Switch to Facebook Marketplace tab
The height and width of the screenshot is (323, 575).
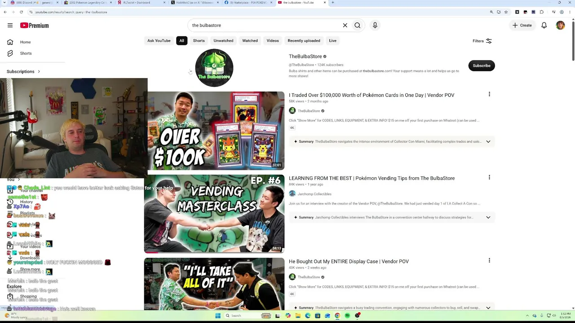[247, 3]
